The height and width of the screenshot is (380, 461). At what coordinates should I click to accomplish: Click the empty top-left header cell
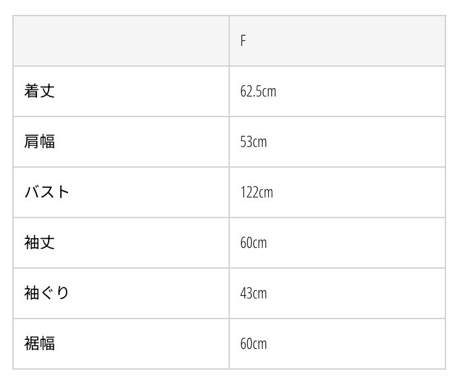pyautogui.click(x=121, y=41)
